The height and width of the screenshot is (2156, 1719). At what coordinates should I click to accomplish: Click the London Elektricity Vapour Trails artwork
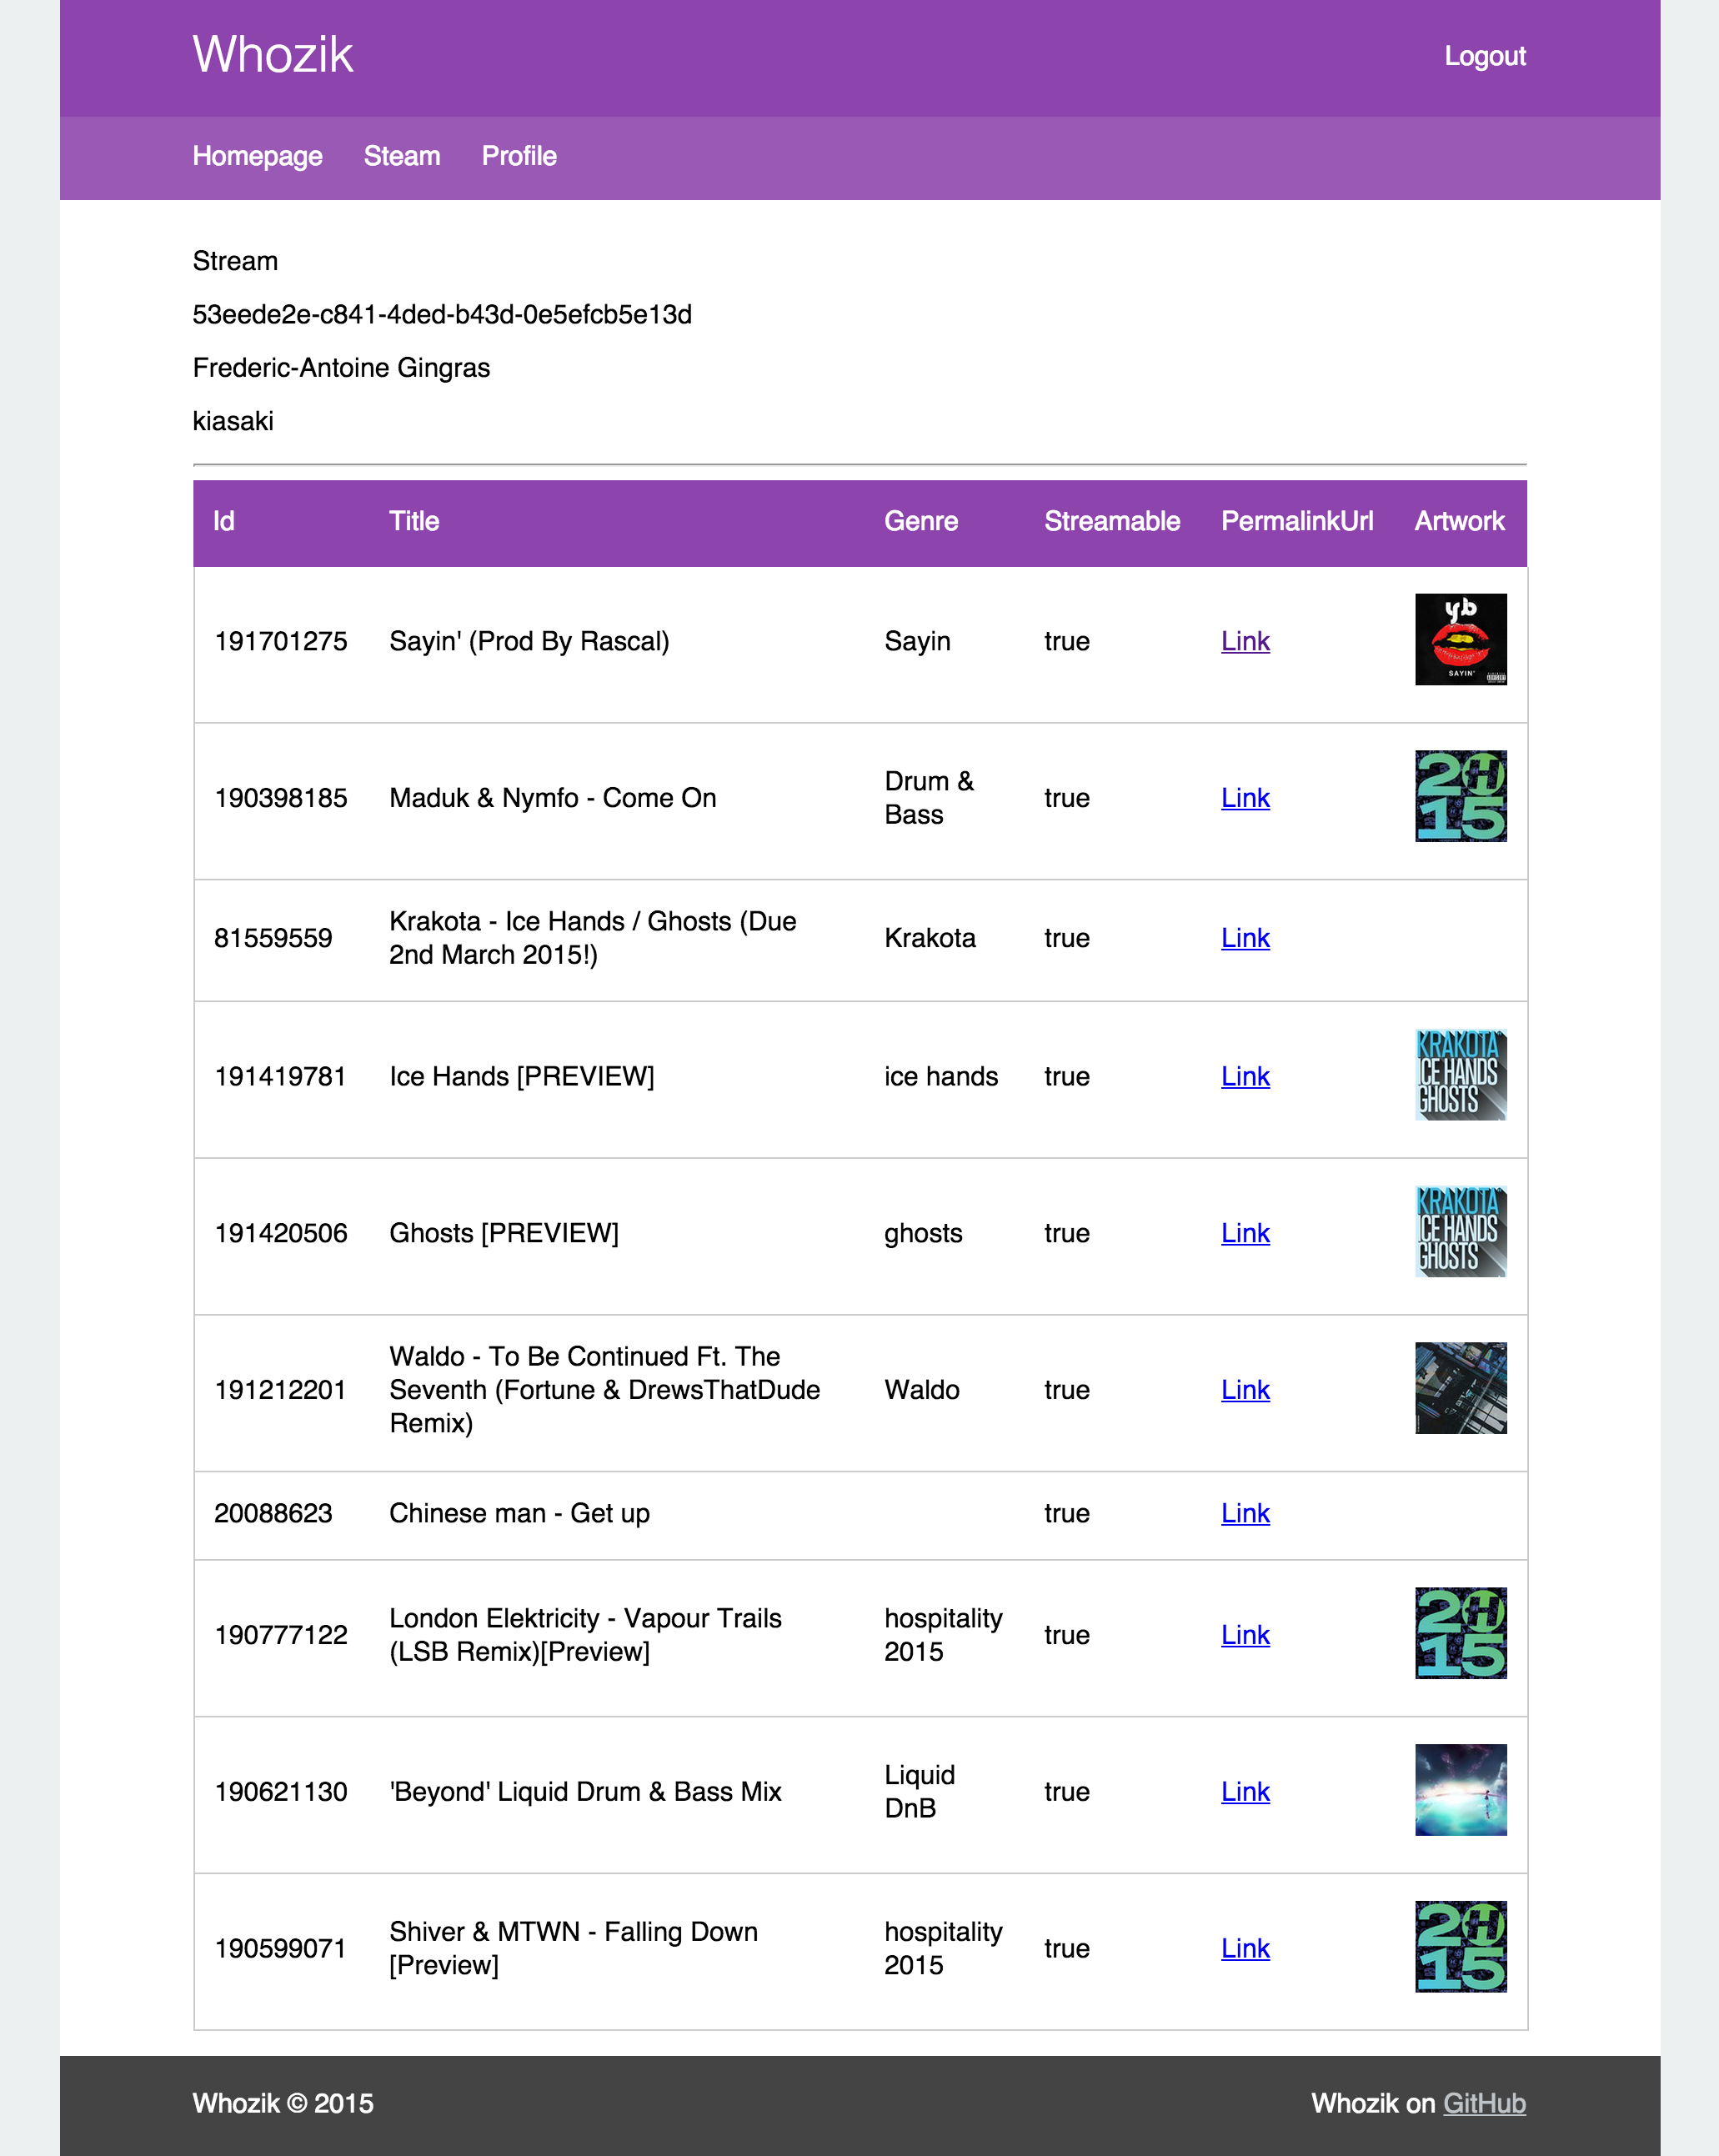tap(1460, 1633)
